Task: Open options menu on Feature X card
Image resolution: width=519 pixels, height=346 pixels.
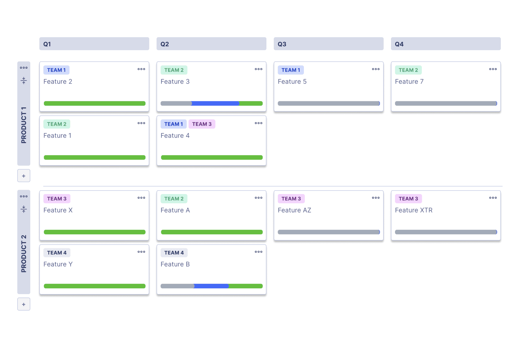Action: [141, 198]
